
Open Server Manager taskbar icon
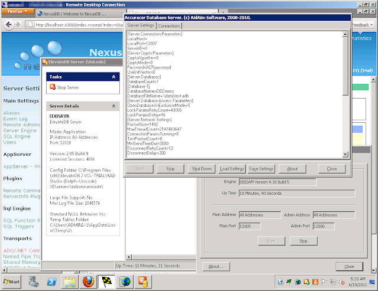pos(34,282)
